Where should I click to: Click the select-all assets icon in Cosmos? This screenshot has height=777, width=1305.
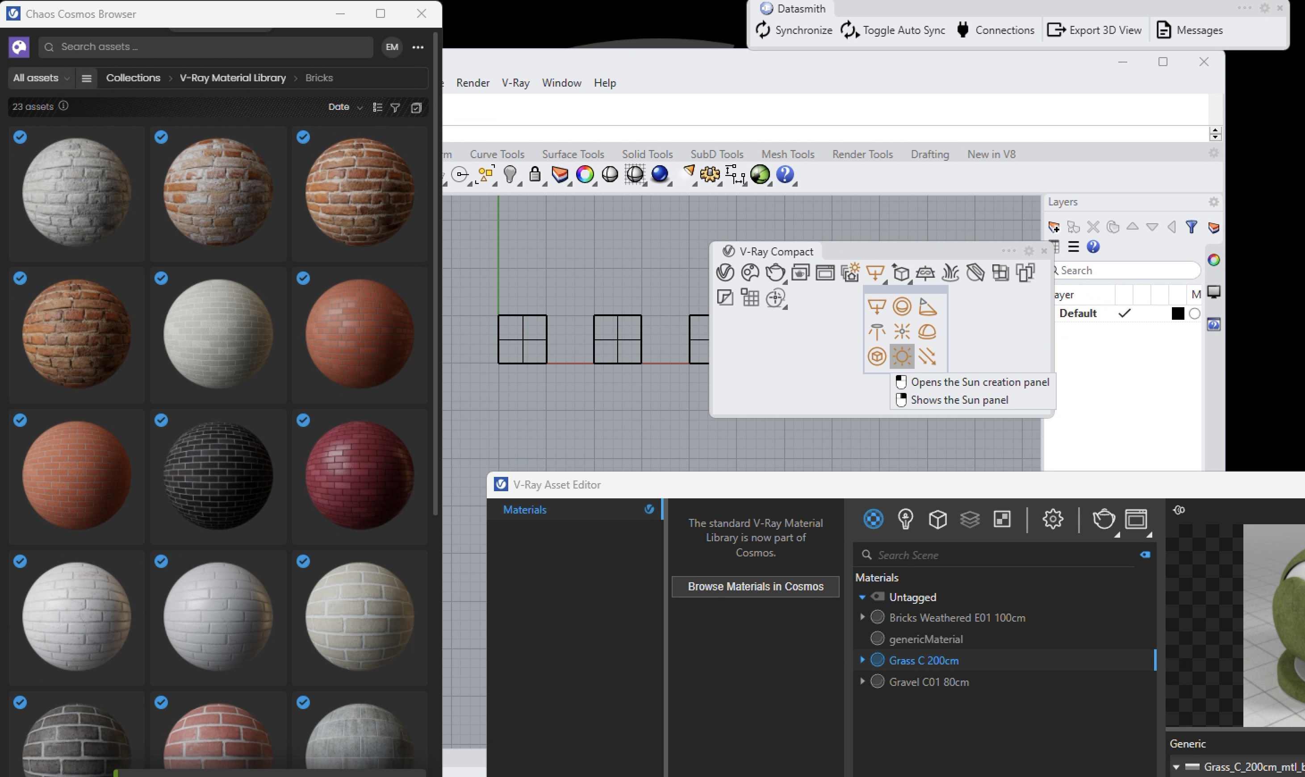click(416, 107)
